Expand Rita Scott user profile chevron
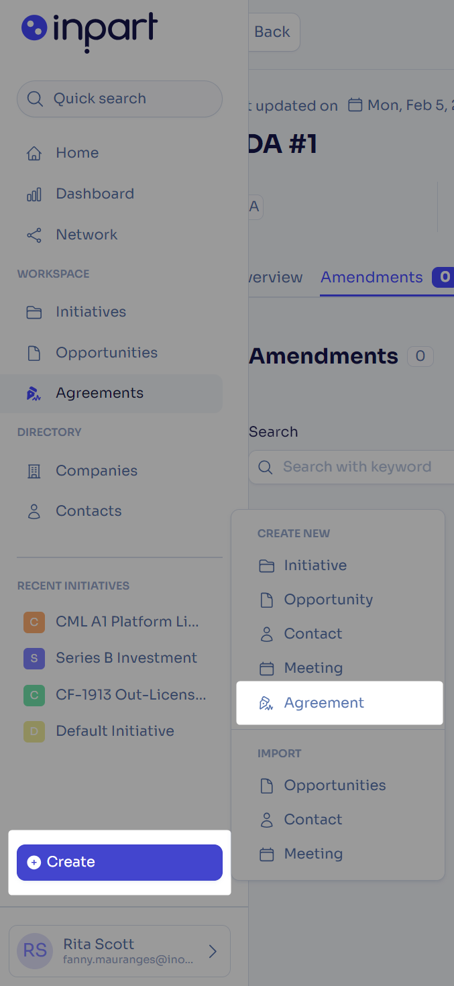 [x=213, y=951]
